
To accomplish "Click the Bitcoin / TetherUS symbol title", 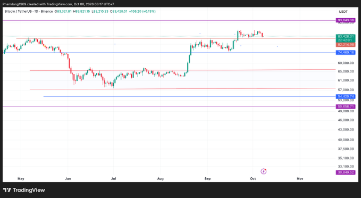I will point(29,11).
